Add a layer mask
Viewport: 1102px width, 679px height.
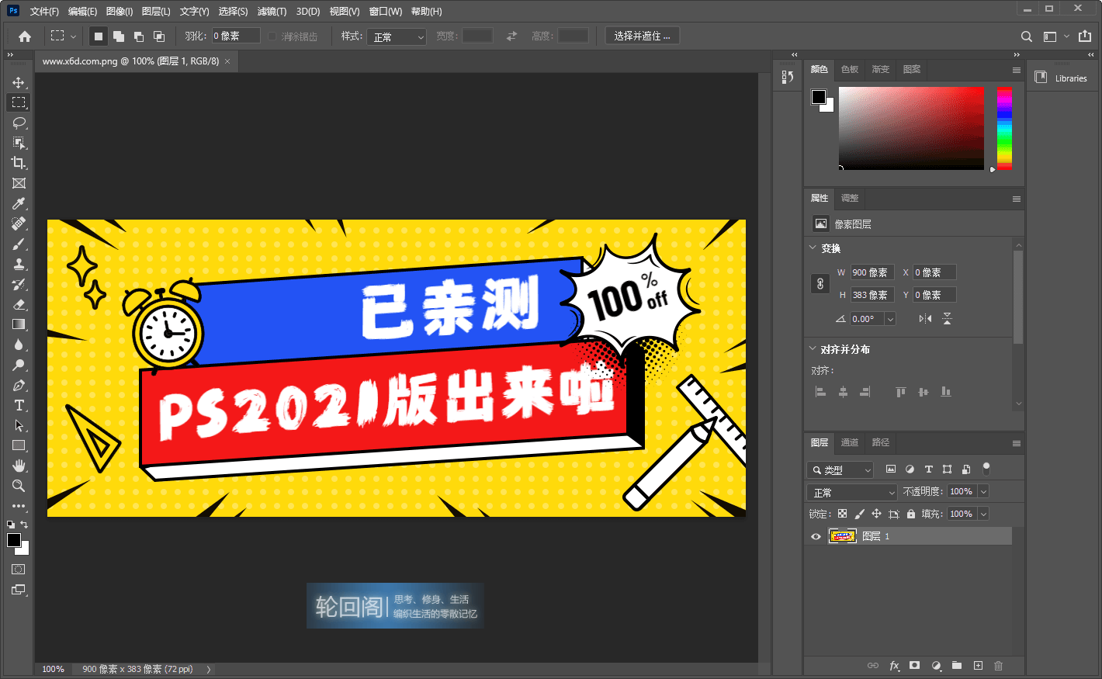click(x=915, y=666)
